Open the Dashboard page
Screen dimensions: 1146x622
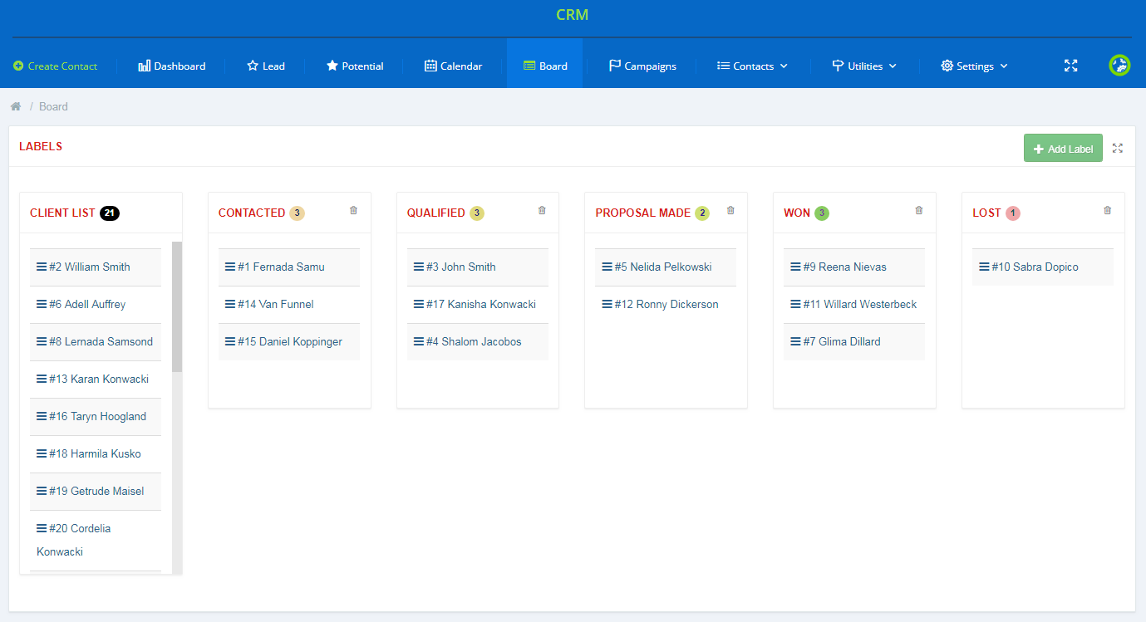tap(172, 66)
